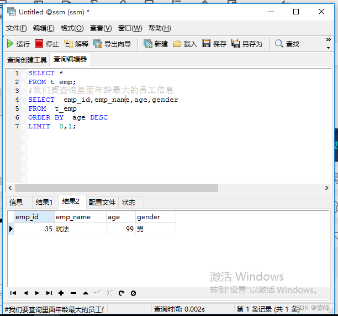Click the editor horizontal scrollbar thumb

117,188
